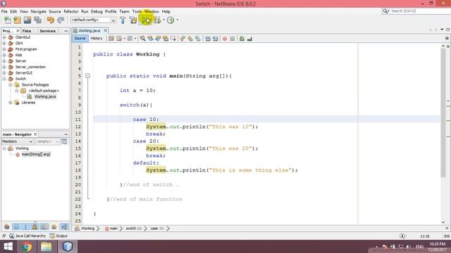
Task: Click the Comment lines icon
Action: [x=242, y=39]
